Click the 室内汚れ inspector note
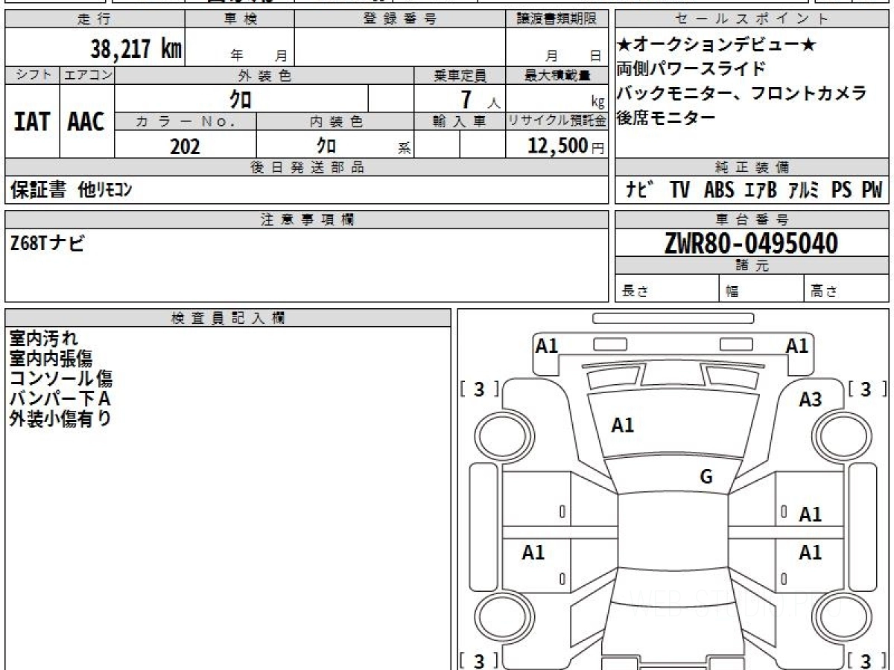The image size is (894, 670). coord(44,339)
